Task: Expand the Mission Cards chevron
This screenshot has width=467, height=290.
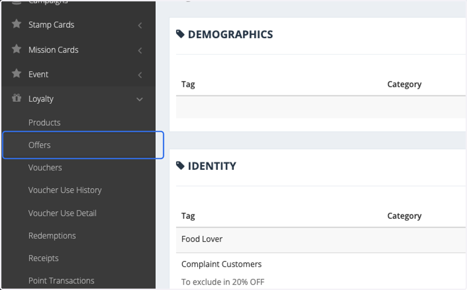Action: 140,51
